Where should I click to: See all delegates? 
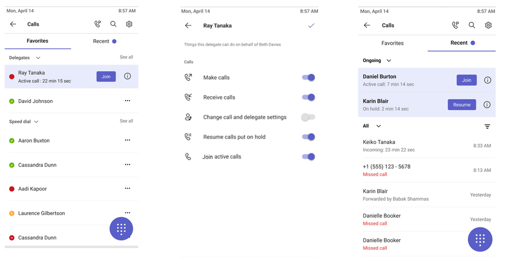(126, 57)
